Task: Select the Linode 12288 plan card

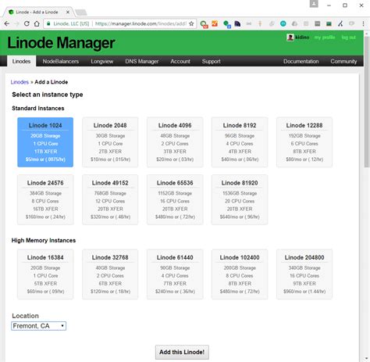Action: [x=304, y=142]
